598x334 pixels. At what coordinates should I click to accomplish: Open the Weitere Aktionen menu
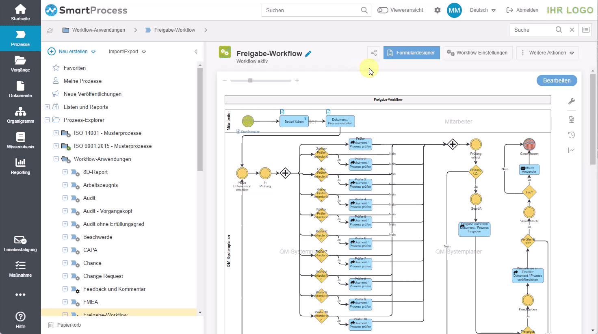click(x=547, y=53)
